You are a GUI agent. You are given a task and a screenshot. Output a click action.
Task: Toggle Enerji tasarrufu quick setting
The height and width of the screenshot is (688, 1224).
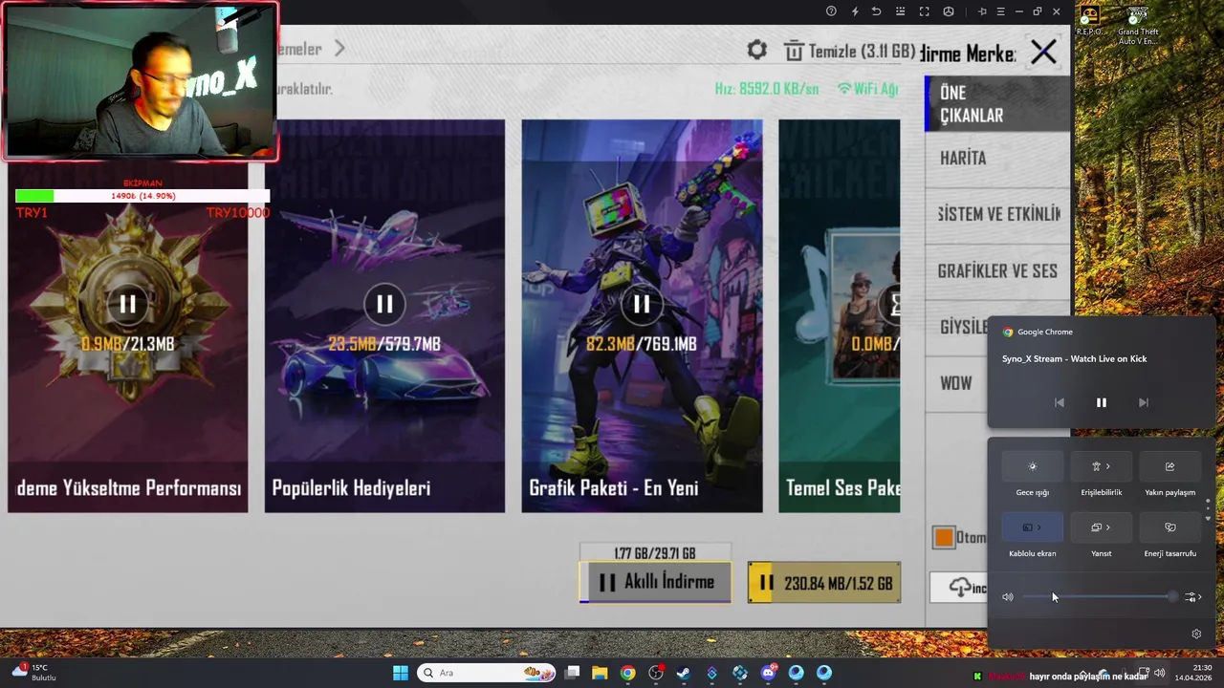pos(1169,527)
